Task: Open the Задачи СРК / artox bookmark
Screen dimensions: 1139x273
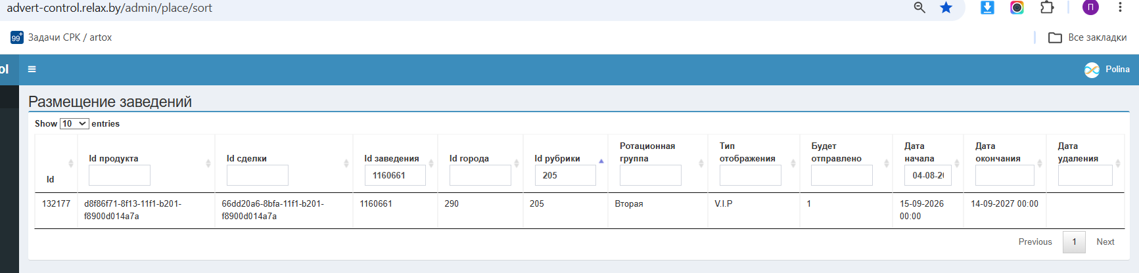Action: tap(61, 37)
